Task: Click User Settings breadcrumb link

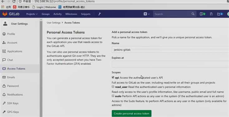Action: [53, 23]
